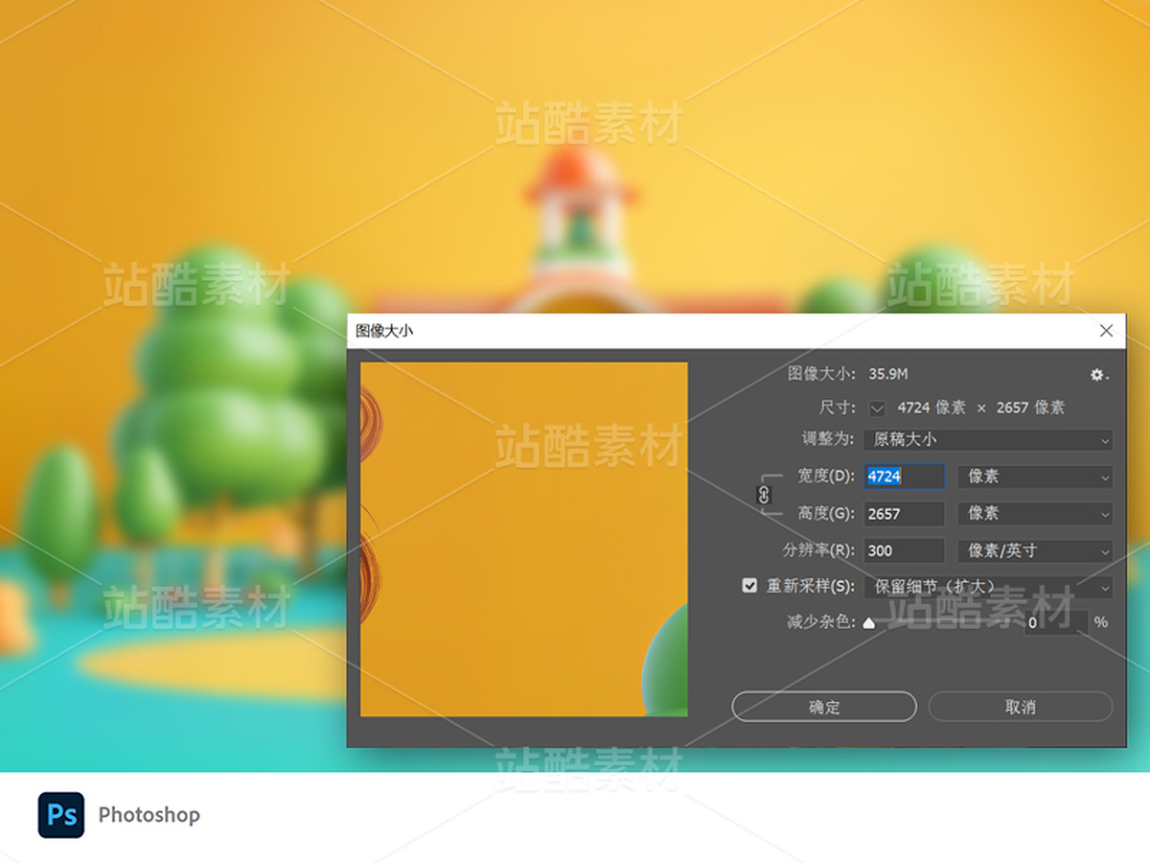This screenshot has height=863, width=1150.
Task: Select the 高度 height input showing 2657
Action: point(902,513)
